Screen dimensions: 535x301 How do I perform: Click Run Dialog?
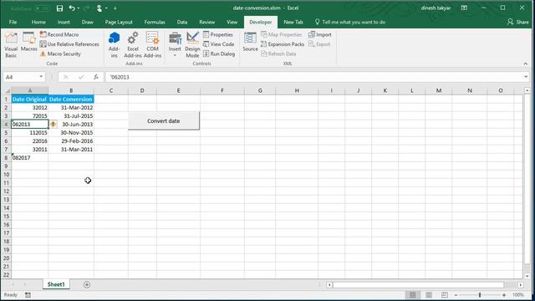click(219, 54)
